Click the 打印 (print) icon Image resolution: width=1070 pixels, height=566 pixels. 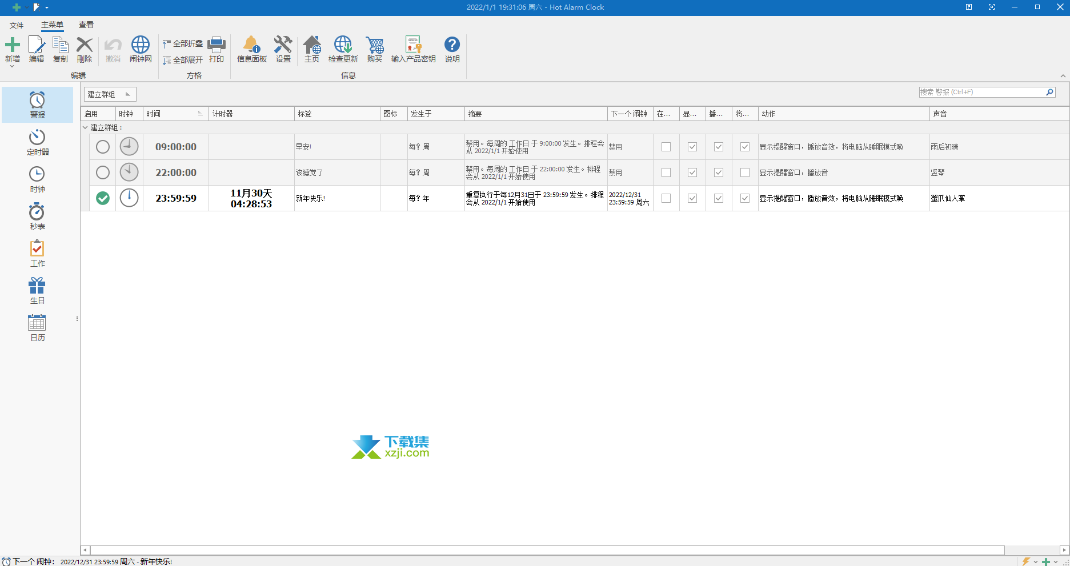pos(217,45)
